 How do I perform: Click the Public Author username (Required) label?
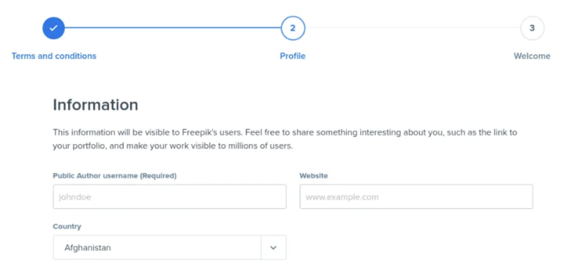[x=114, y=175]
